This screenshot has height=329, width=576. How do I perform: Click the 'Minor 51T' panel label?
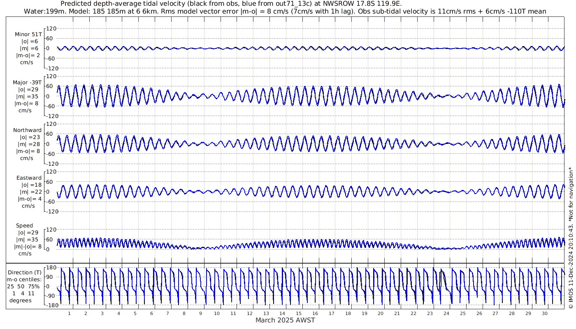28,35
